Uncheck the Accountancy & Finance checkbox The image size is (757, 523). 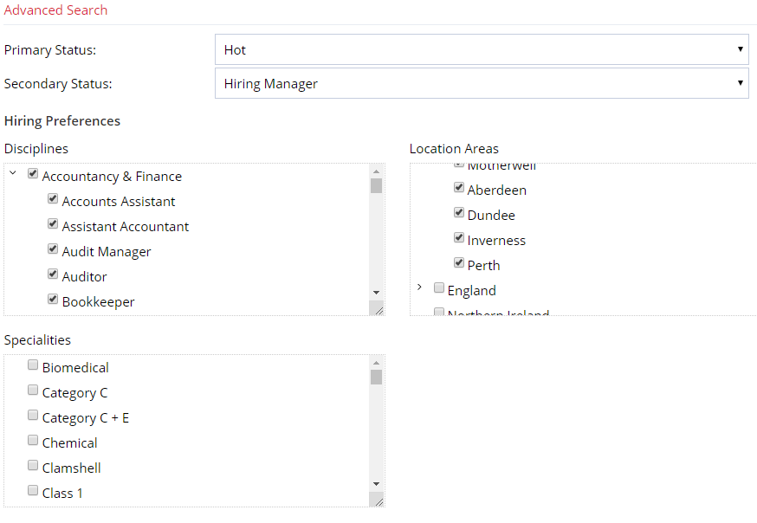point(33,174)
